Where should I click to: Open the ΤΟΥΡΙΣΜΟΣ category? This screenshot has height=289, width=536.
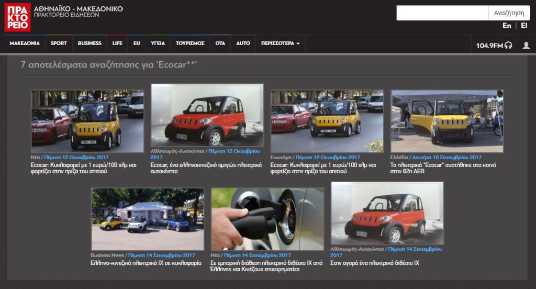(190, 43)
